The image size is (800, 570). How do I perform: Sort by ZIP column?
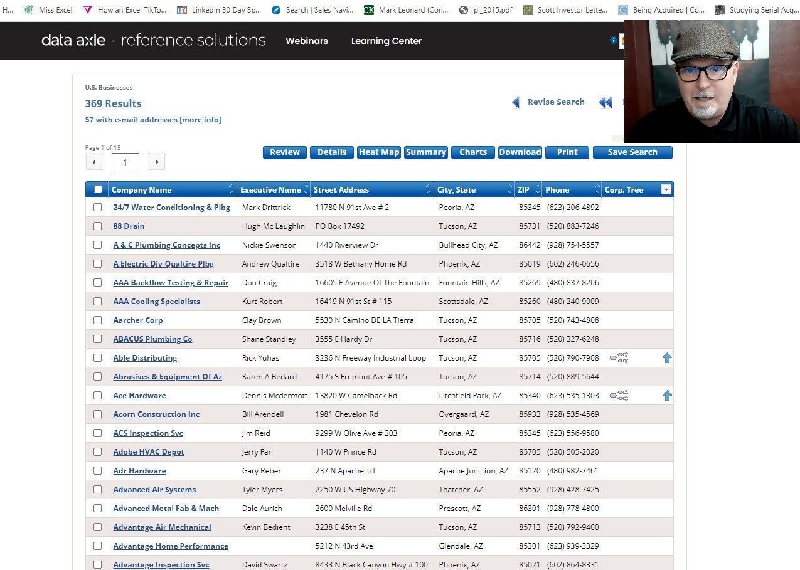[x=528, y=189]
